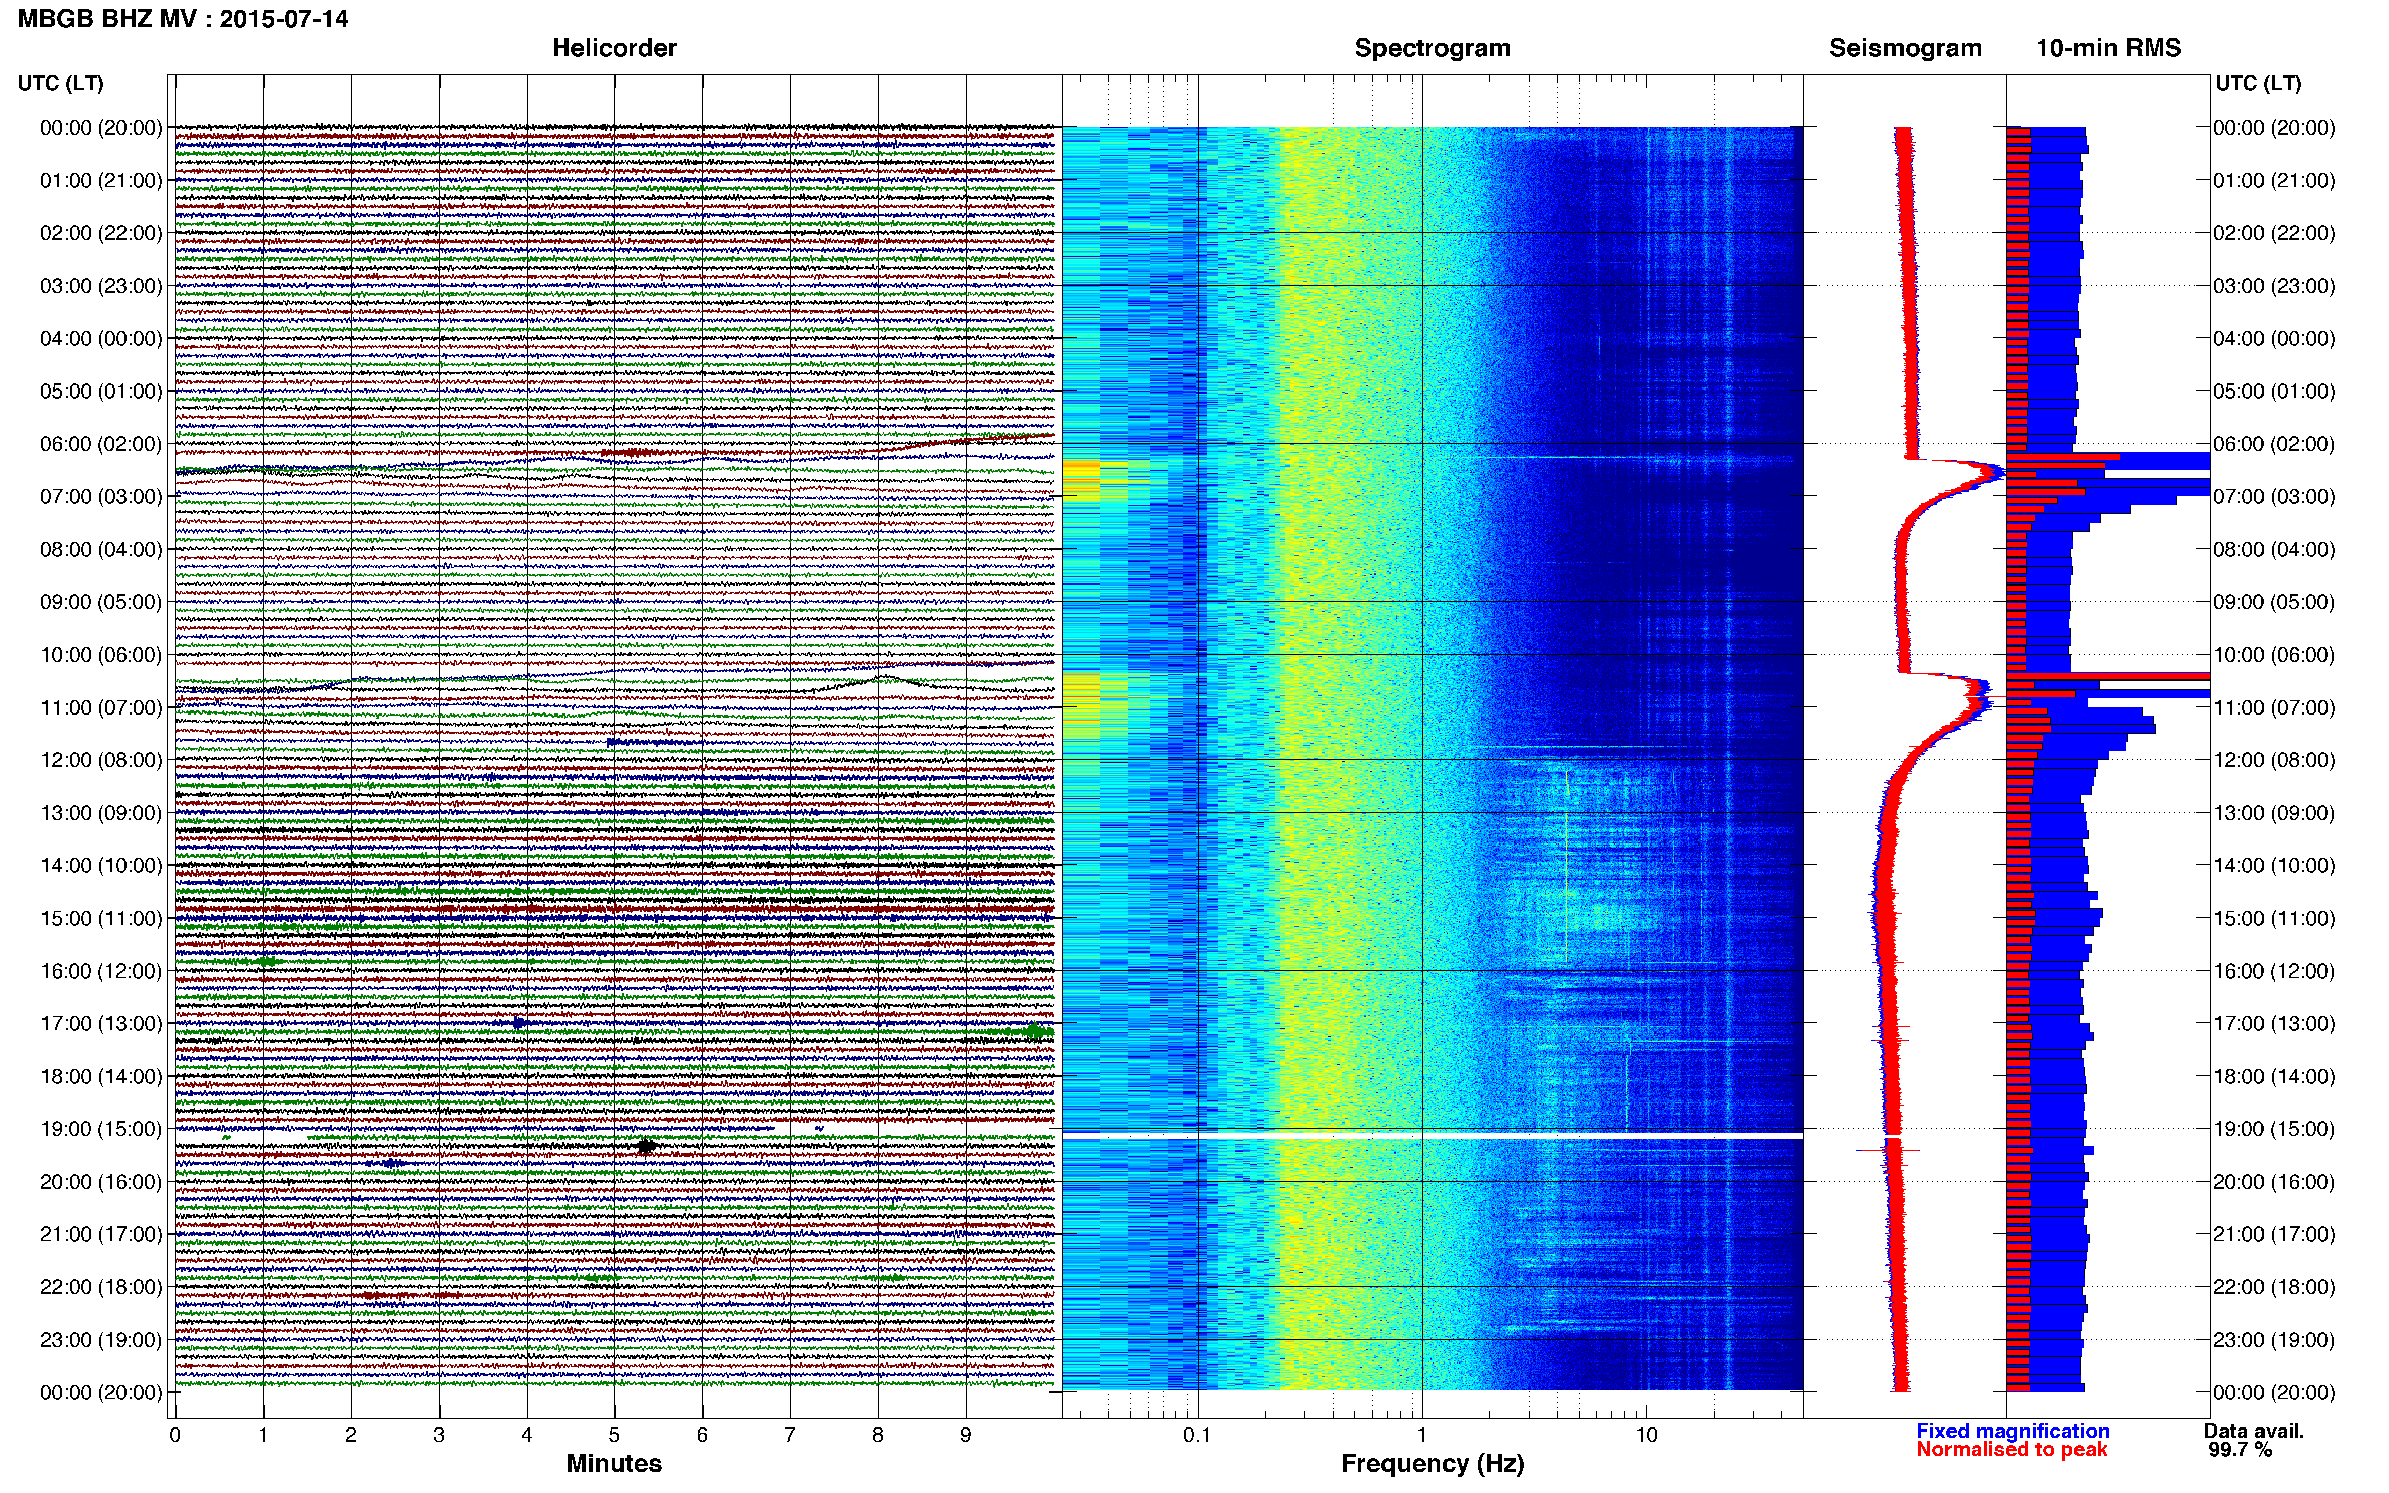
Task: Click minute tick label '5' under helicorder
Action: pos(614,1435)
